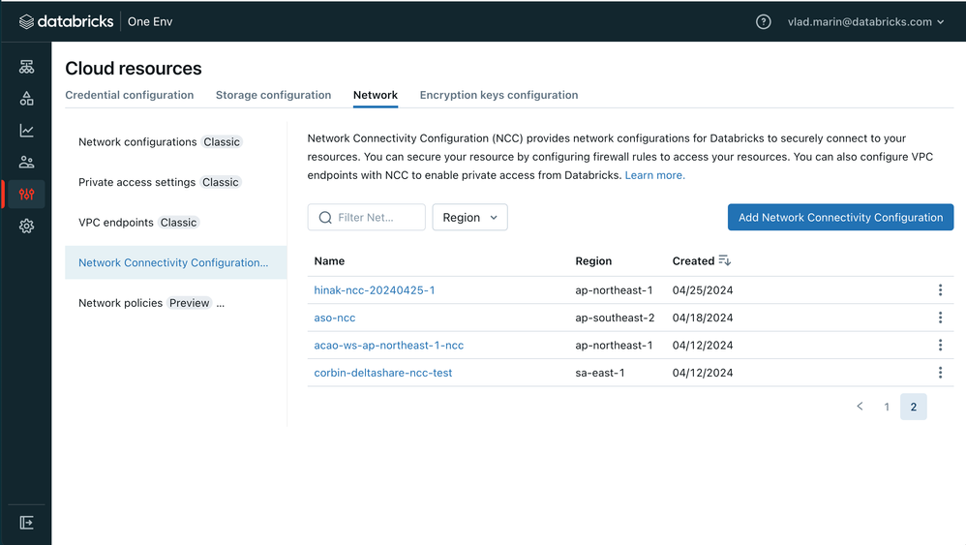Open the aso-ncc configuration link
The image size is (966, 545).
335,318
